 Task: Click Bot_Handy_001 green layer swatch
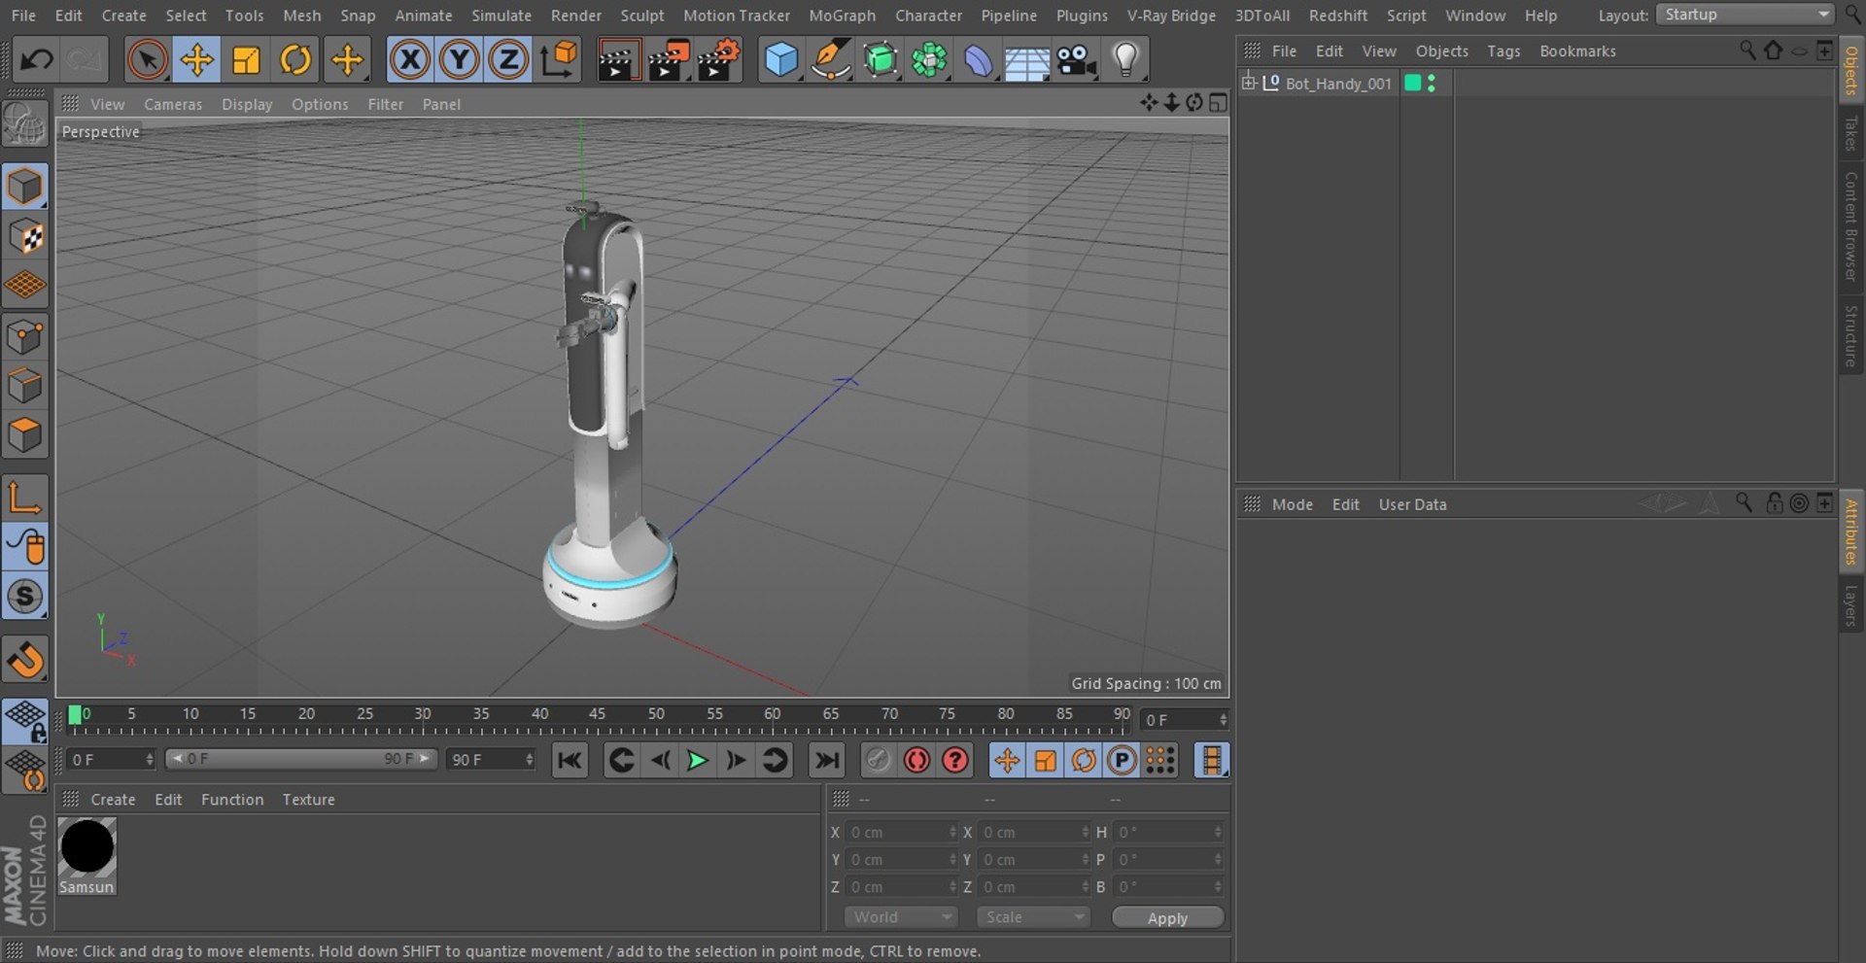pyautogui.click(x=1413, y=84)
